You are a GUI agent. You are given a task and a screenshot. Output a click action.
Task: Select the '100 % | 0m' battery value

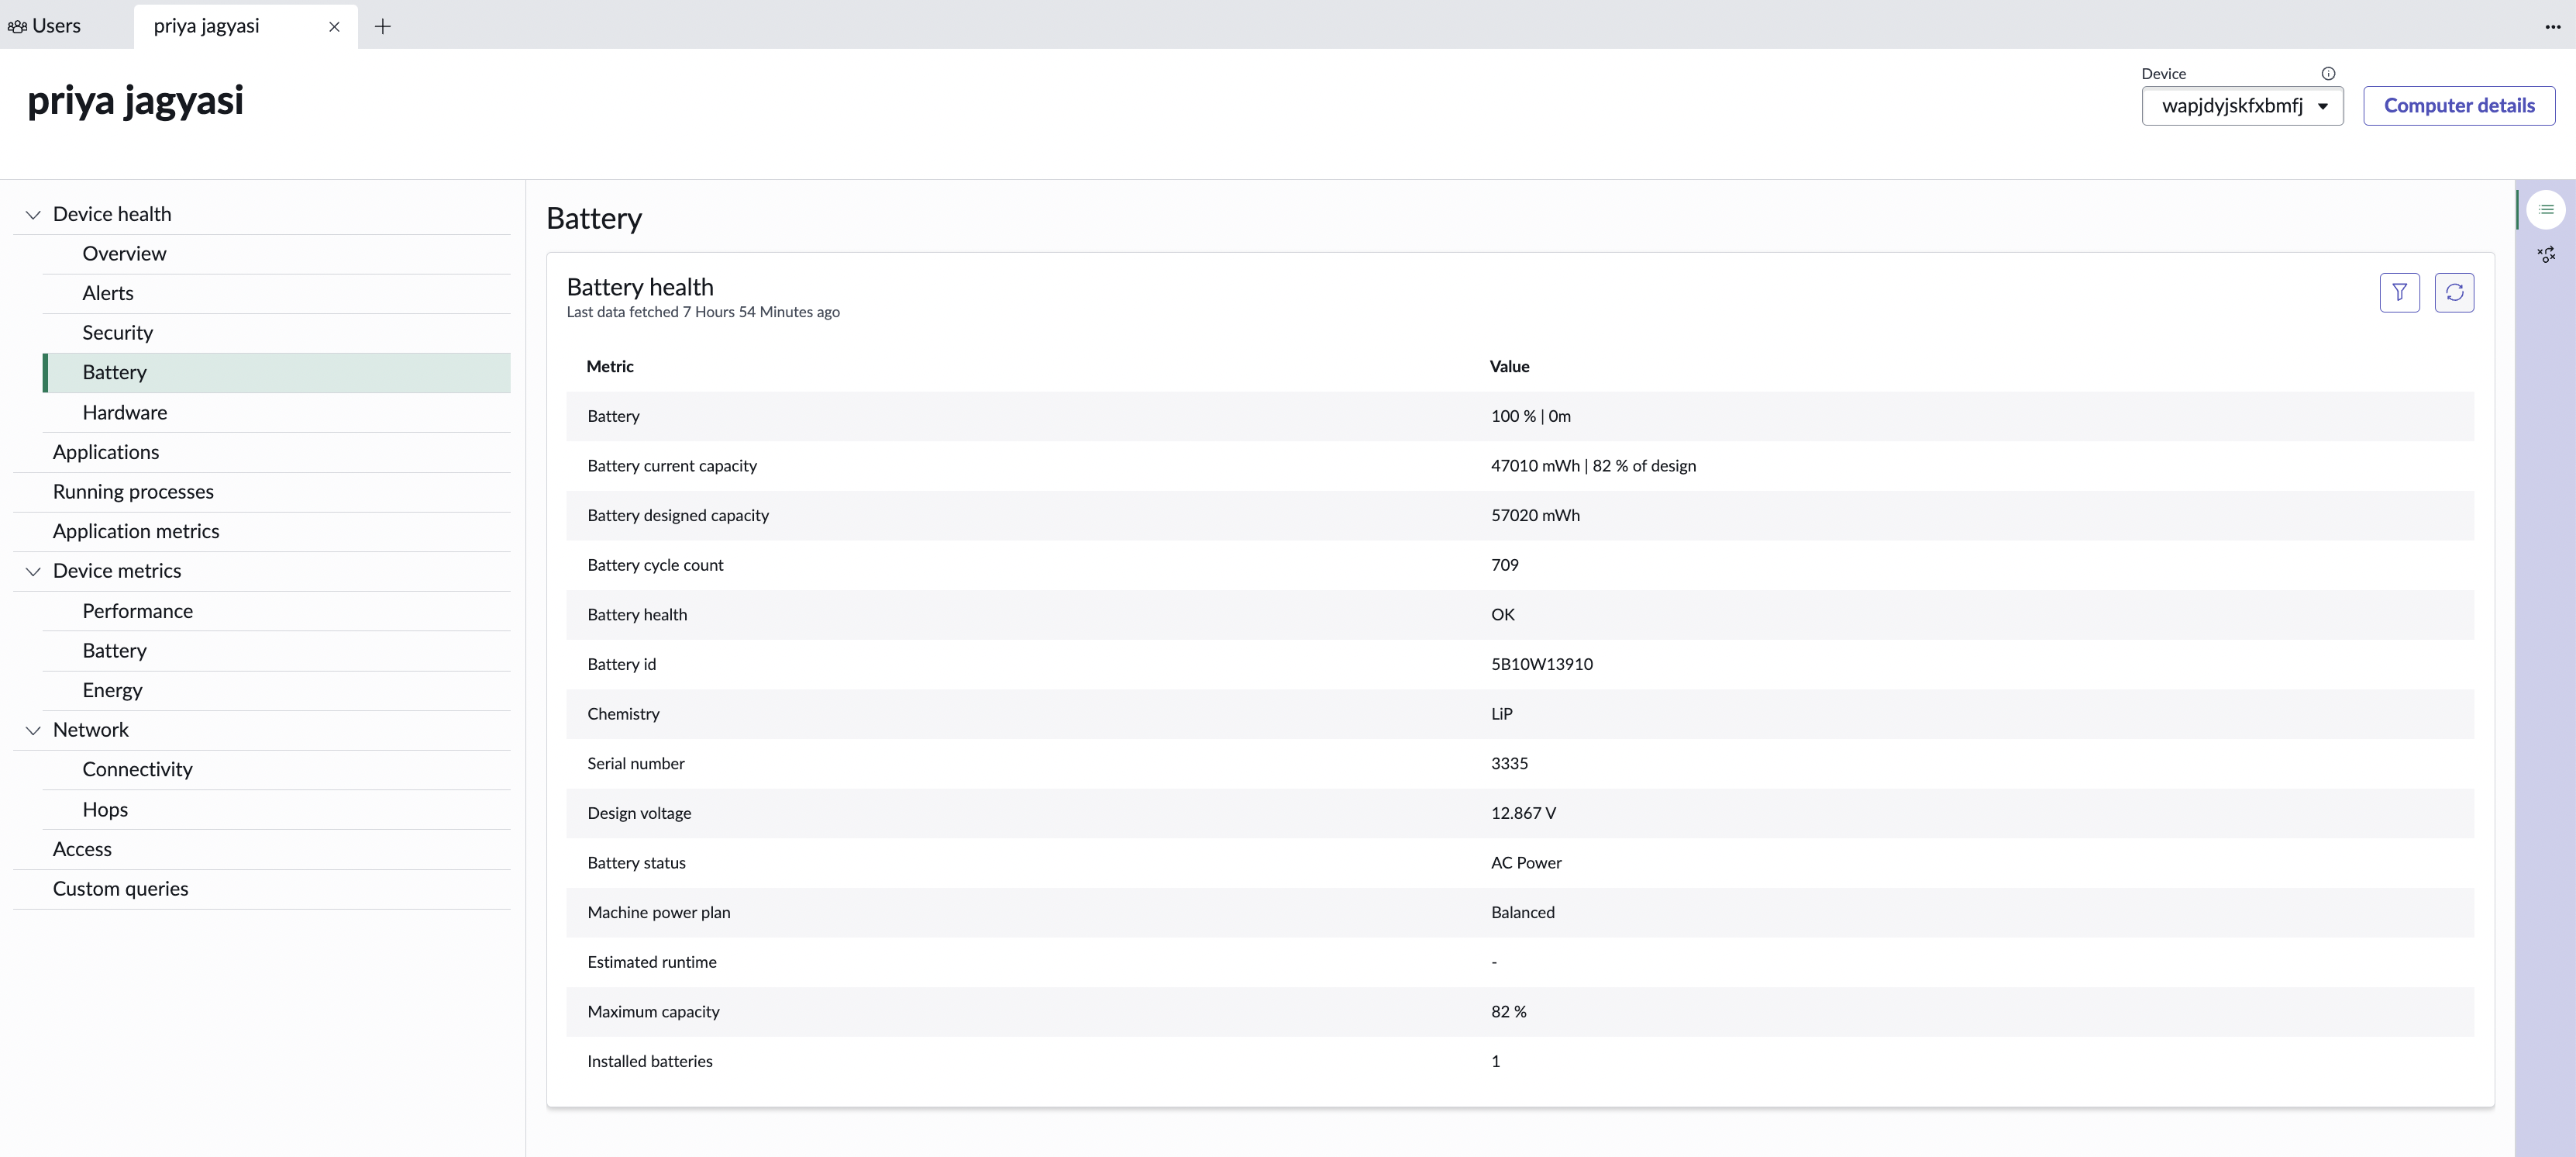[x=1531, y=416]
